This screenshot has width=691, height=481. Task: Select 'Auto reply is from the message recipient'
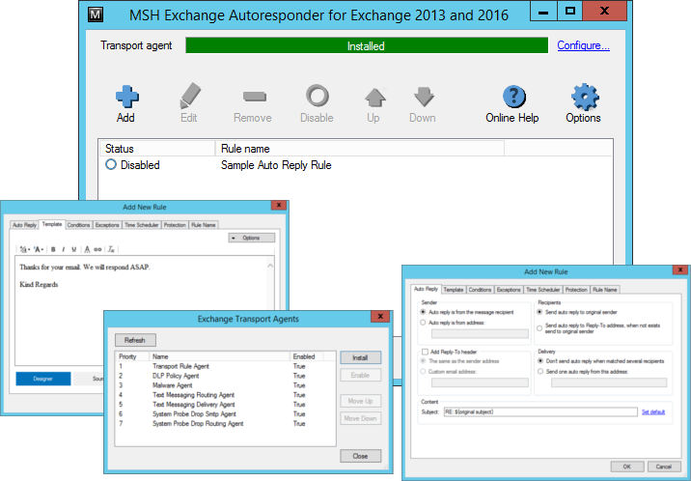tap(467, 312)
